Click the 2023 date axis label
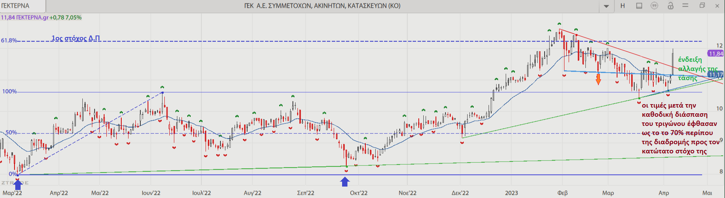Screen dimensions: 725x198 coord(511,193)
